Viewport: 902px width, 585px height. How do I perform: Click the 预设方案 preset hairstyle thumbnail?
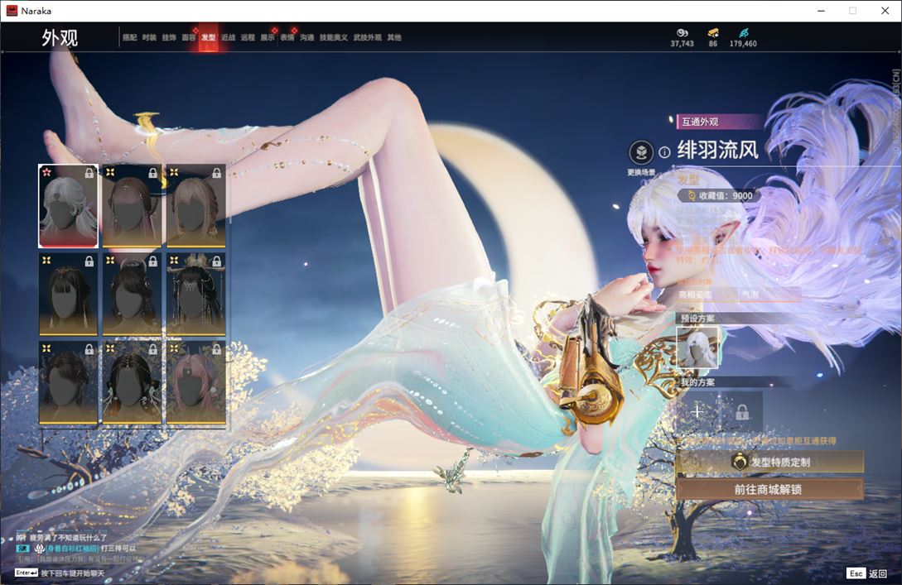pyautogui.click(x=697, y=347)
